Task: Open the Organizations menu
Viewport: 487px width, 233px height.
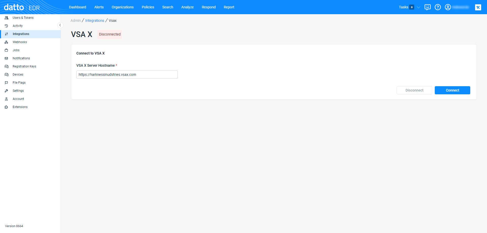Action: tap(123, 7)
